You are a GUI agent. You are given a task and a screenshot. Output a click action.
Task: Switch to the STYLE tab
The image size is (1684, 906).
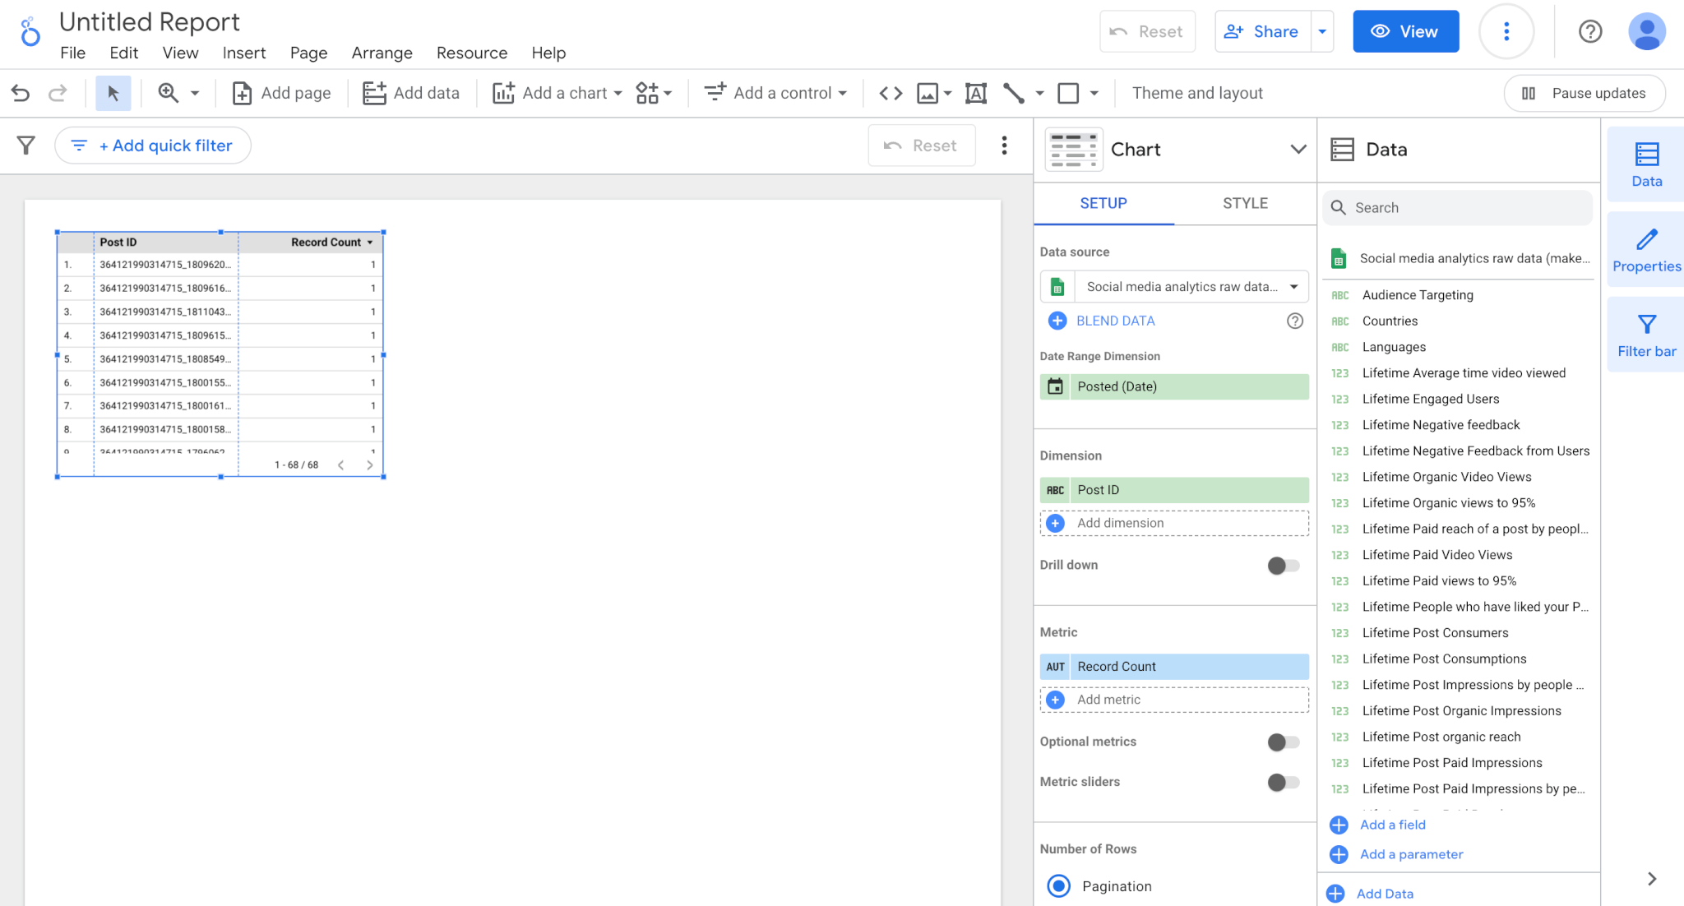point(1244,203)
